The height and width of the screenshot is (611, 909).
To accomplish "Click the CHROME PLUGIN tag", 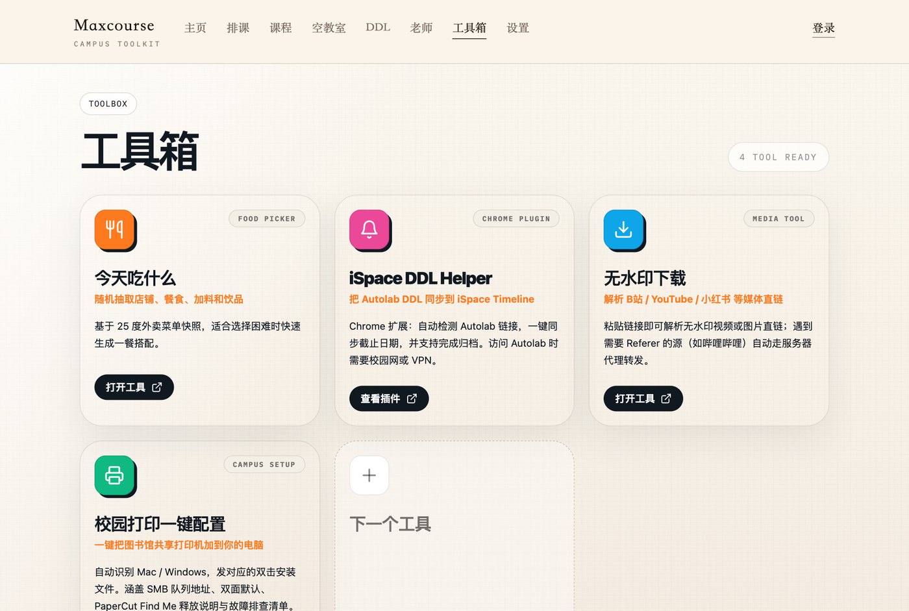I will [x=516, y=219].
